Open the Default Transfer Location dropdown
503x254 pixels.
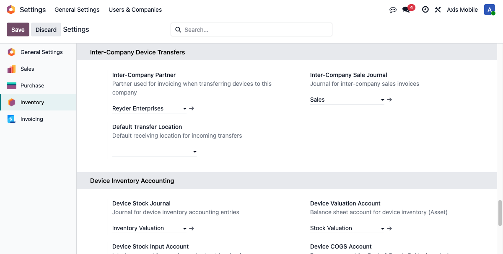(x=194, y=151)
